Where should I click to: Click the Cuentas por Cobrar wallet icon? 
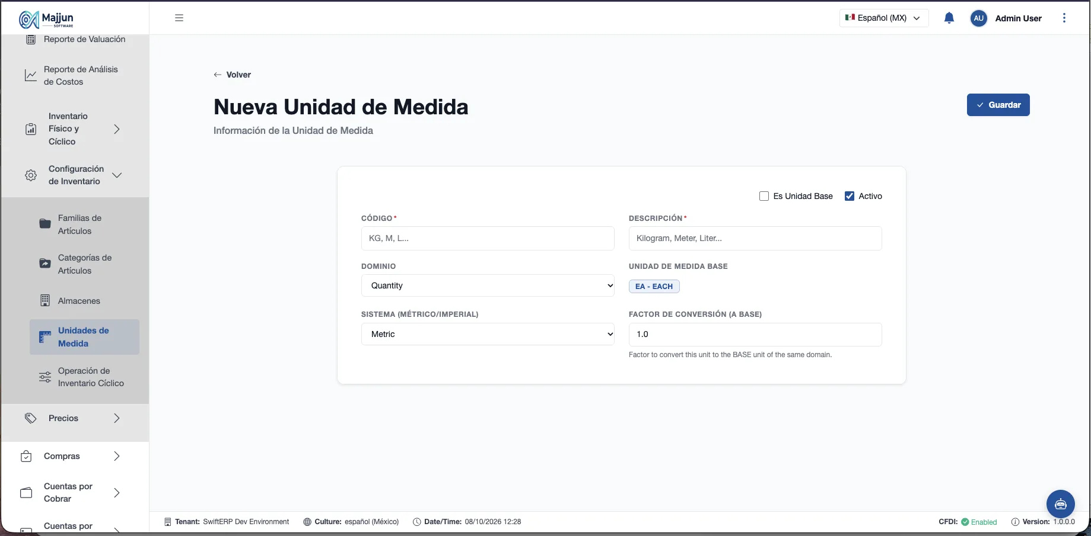pyautogui.click(x=26, y=493)
